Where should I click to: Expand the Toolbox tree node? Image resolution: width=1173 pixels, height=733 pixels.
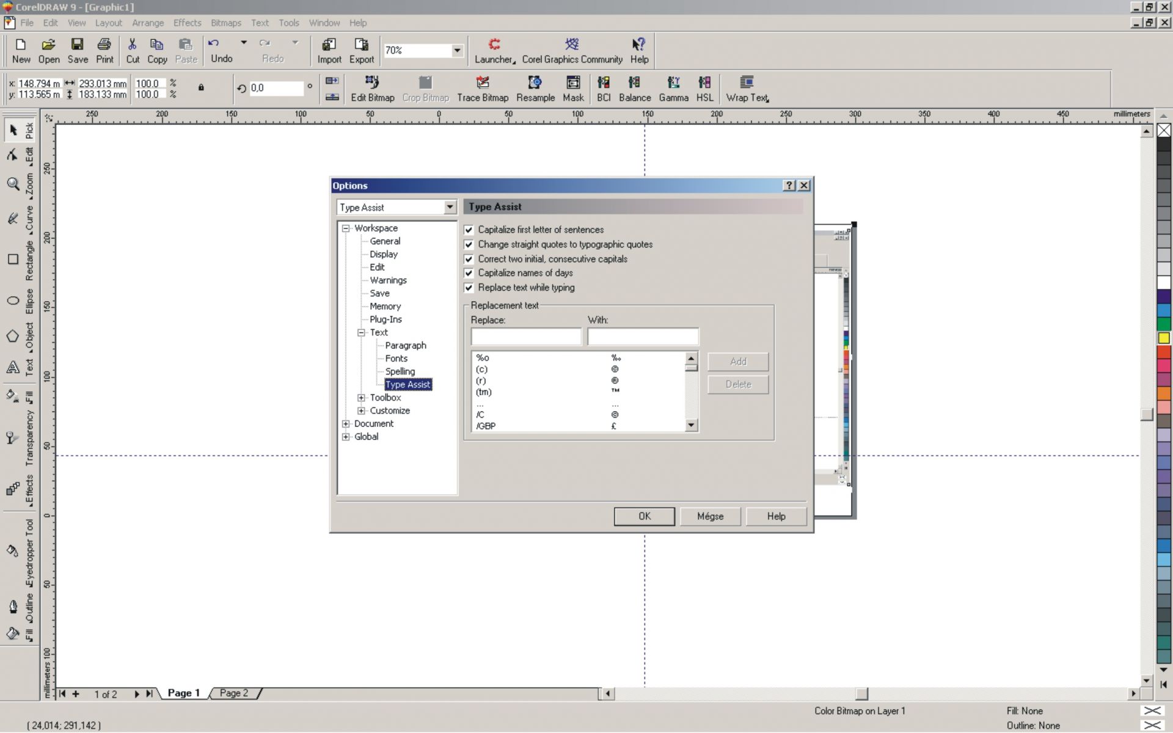[361, 398]
